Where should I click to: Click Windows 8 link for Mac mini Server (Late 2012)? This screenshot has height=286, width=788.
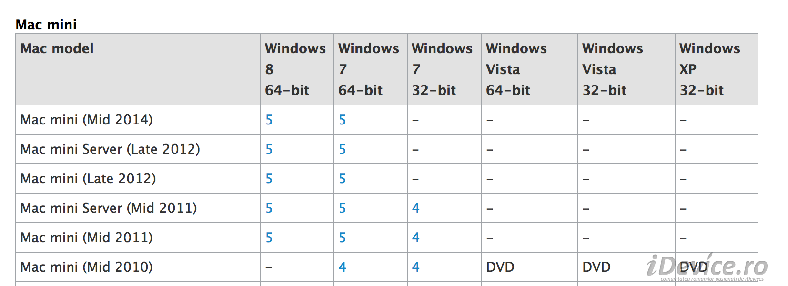click(269, 150)
